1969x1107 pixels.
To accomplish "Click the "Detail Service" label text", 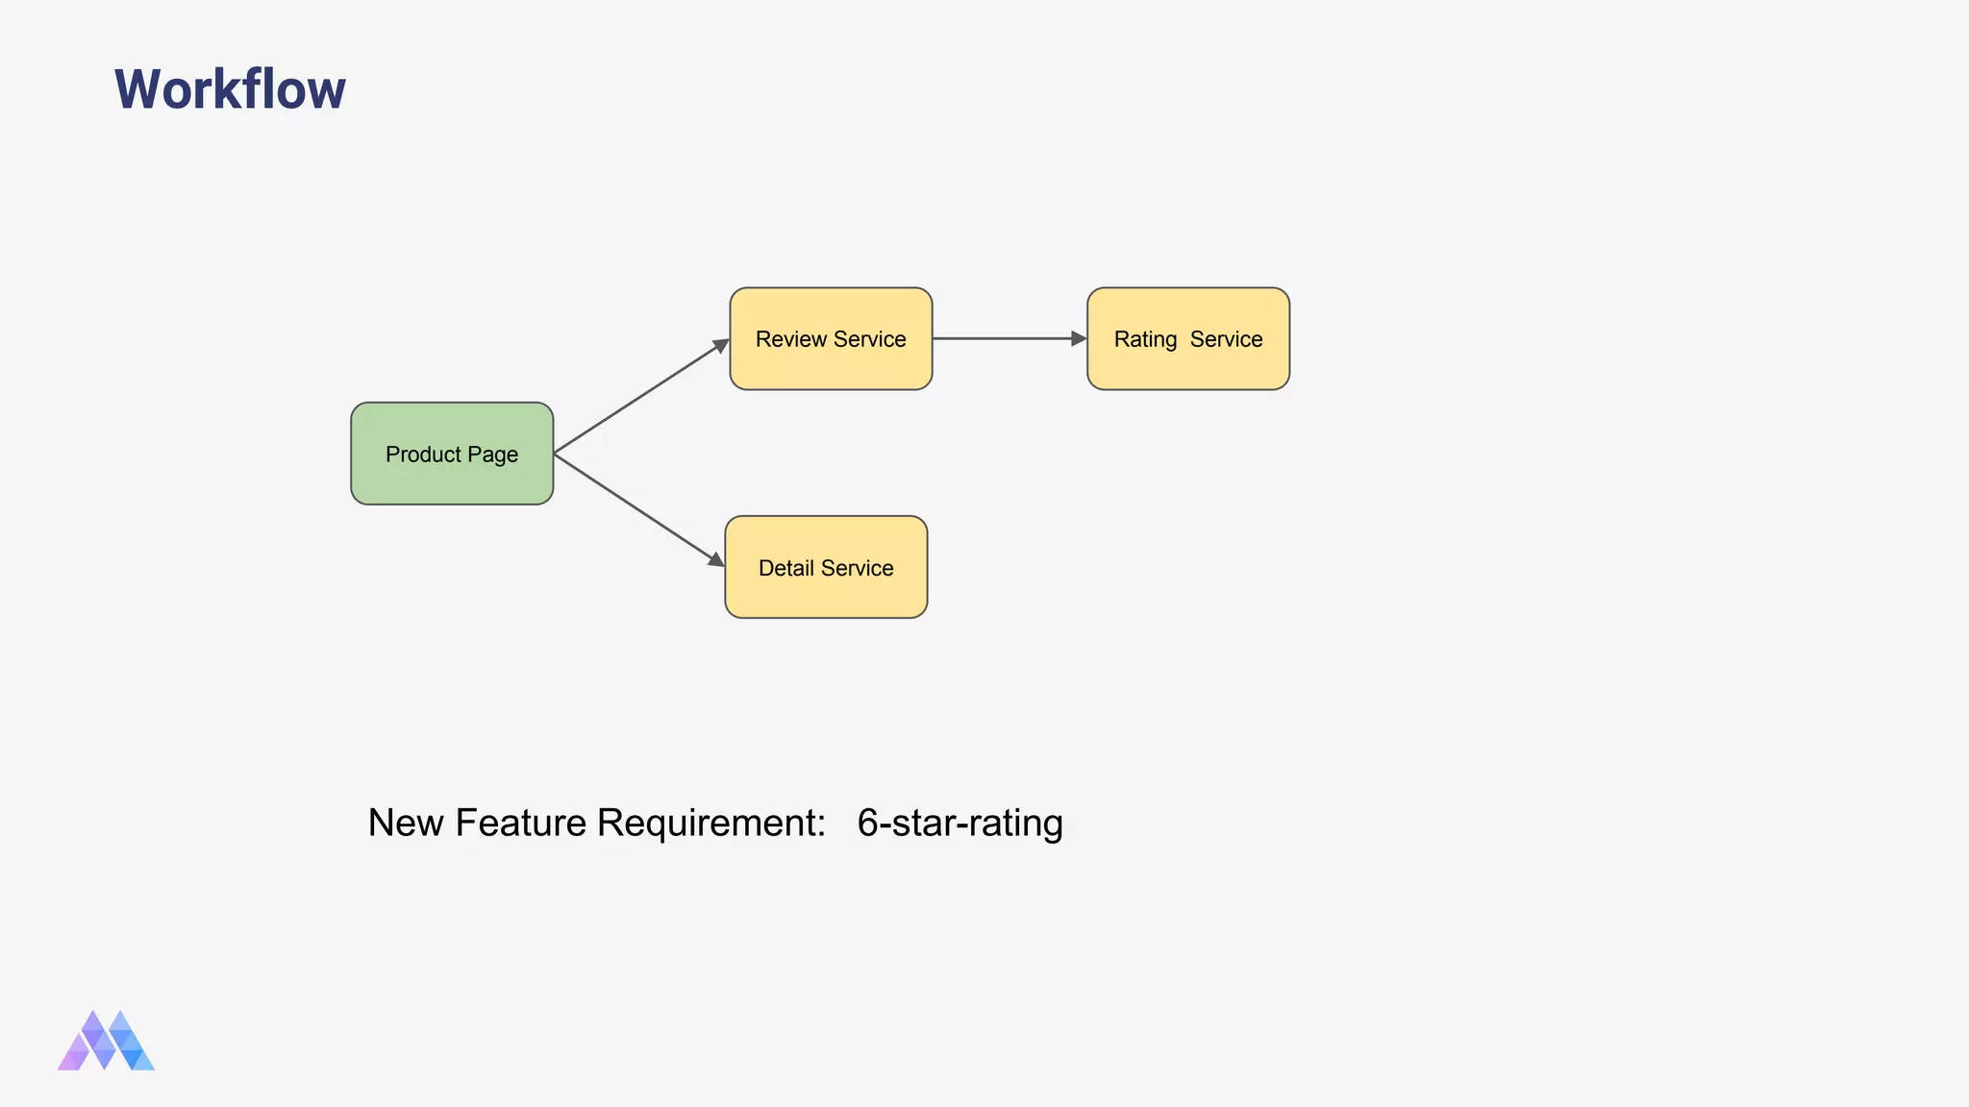I will pos(826,568).
